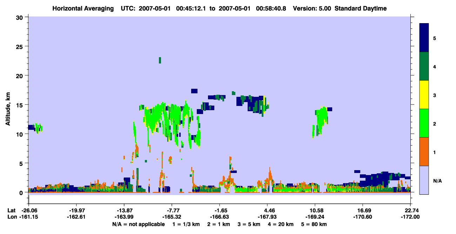Click the colorbar label '2'
Screen dimensions: 456x234
[435, 123]
